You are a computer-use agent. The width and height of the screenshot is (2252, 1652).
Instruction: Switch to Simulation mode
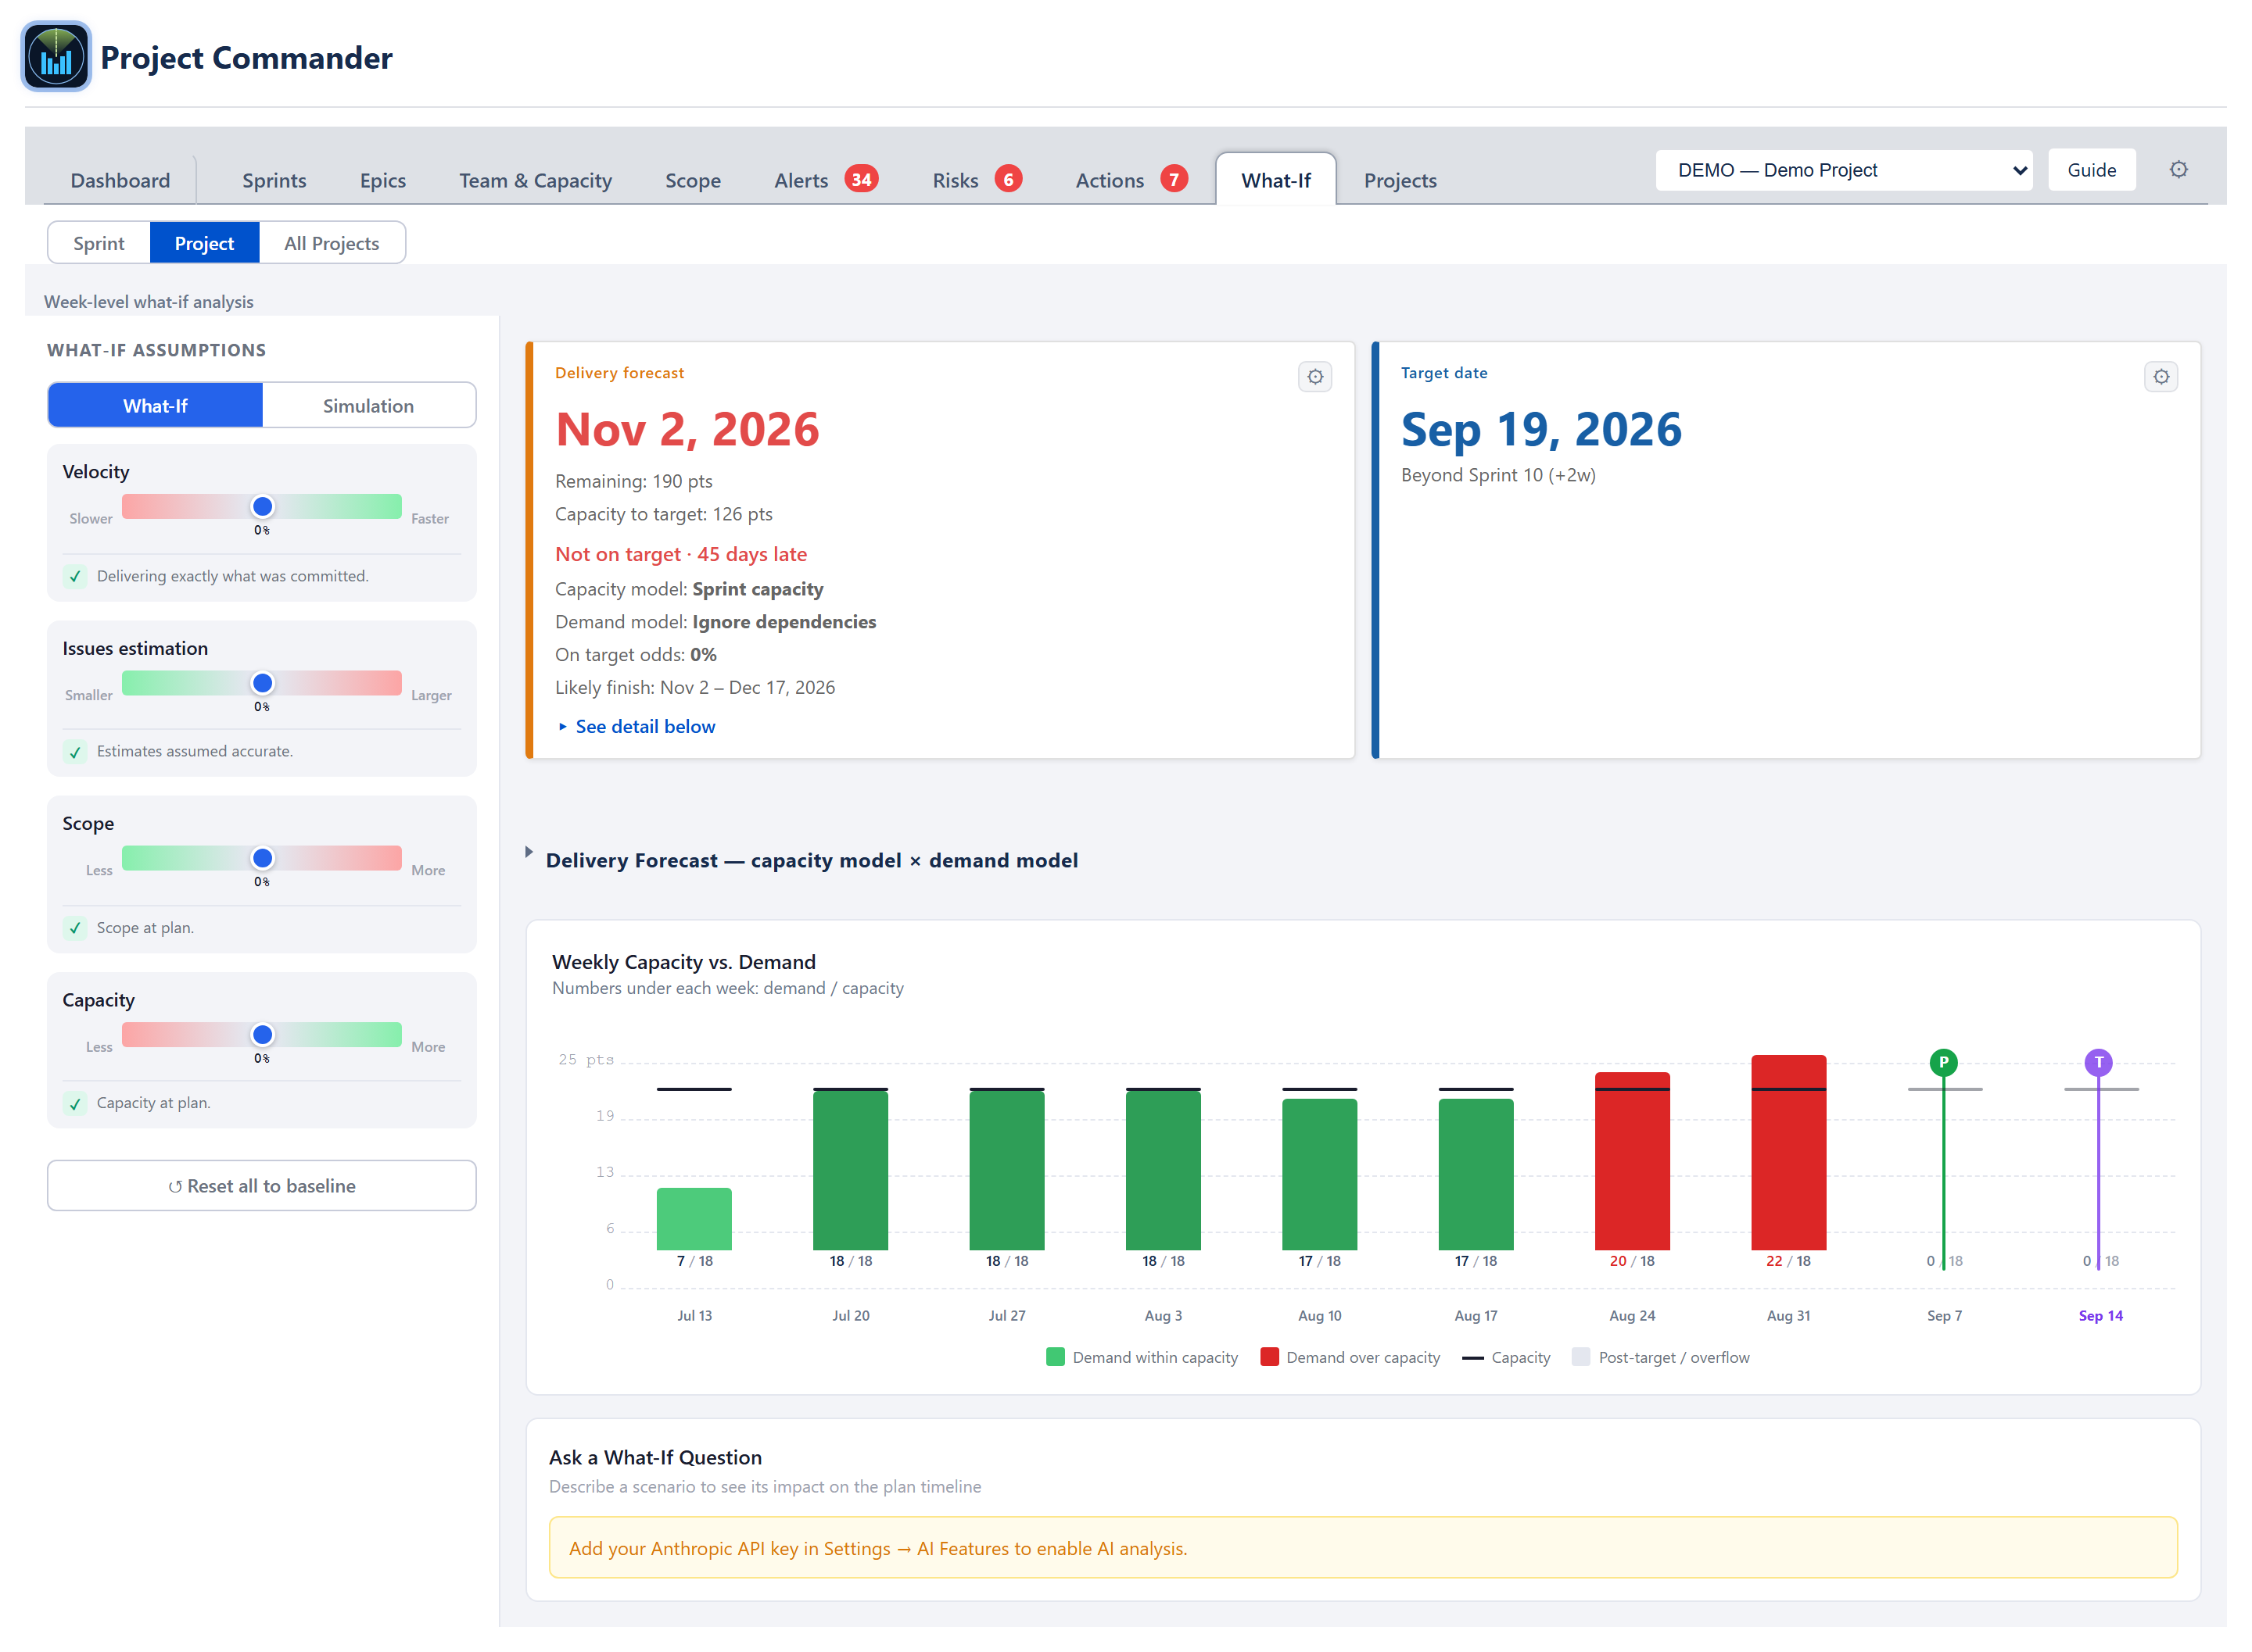pos(368,406)
